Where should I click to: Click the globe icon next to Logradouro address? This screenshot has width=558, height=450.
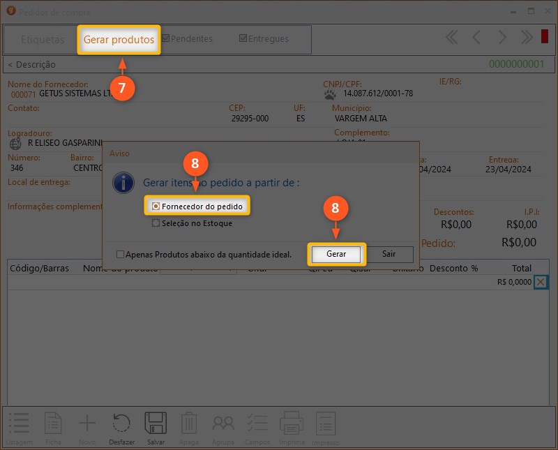pyautogui.click(x=15, y=143)
